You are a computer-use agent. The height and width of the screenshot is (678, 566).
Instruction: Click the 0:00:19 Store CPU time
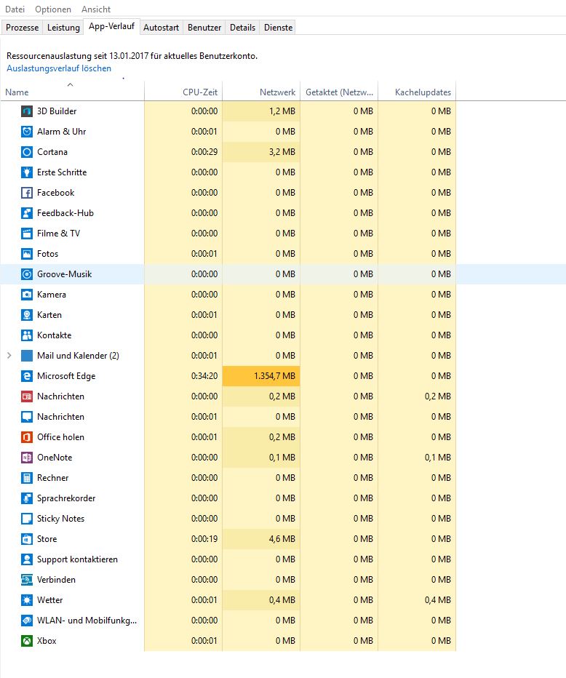204,539
